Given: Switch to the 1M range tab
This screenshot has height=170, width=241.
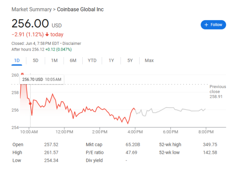Looking at the screenshot, I should pyautogui.click(x=54, y=61).
